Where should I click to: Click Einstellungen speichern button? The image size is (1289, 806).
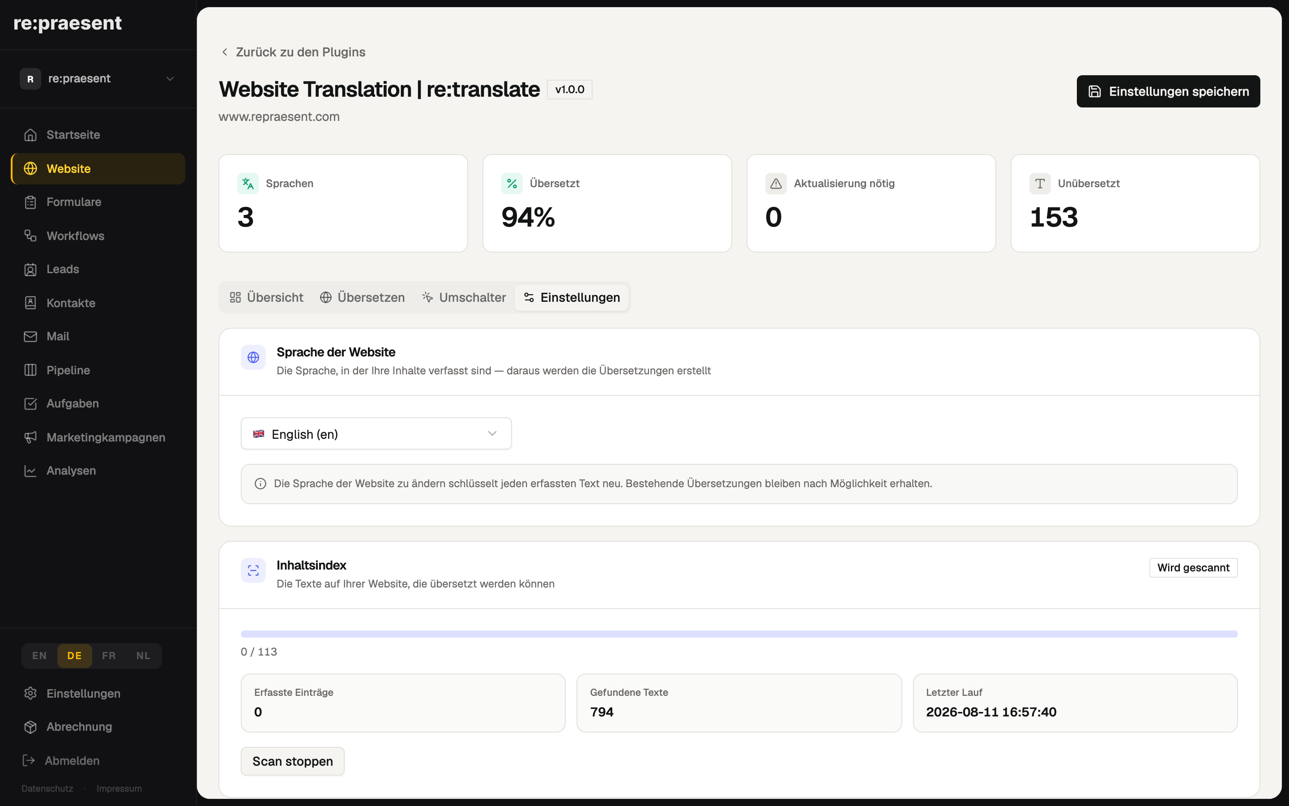[1168, 91]
